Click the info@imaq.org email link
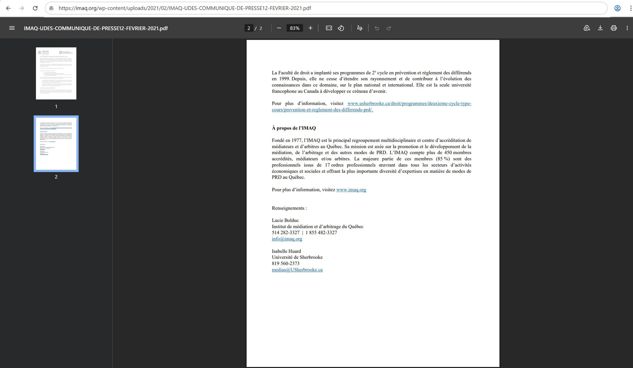633x368 pixels. click(x=287, y=239)
